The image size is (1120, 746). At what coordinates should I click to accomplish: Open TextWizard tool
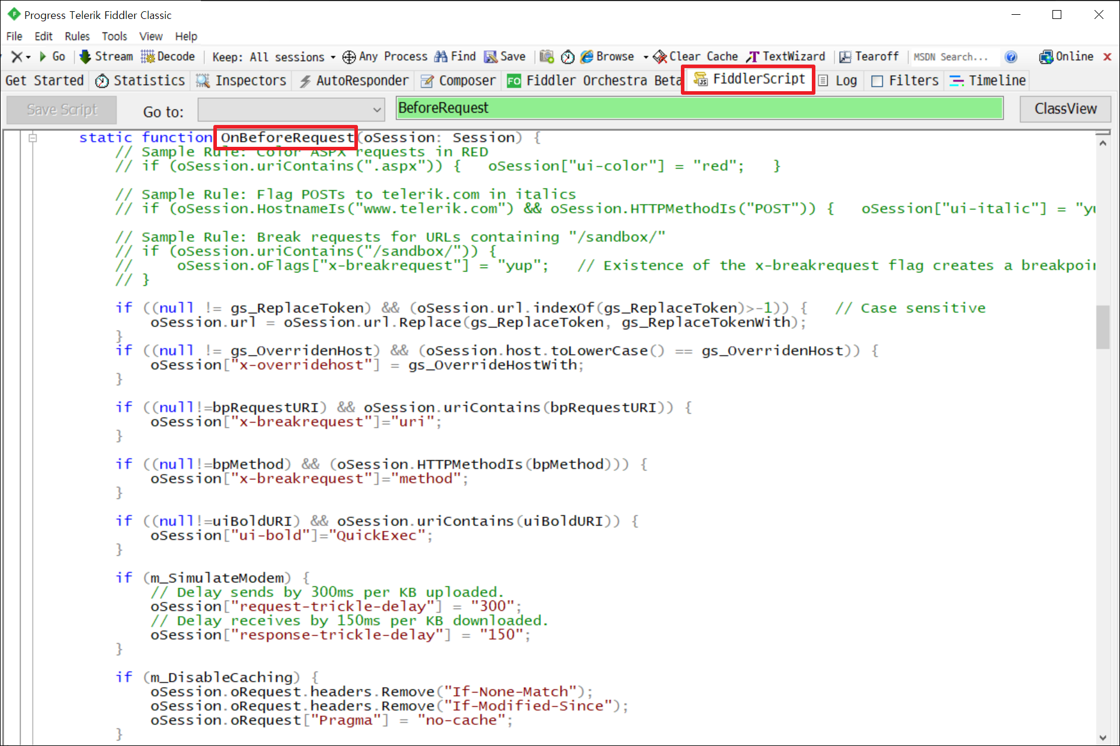coord(786,57)
